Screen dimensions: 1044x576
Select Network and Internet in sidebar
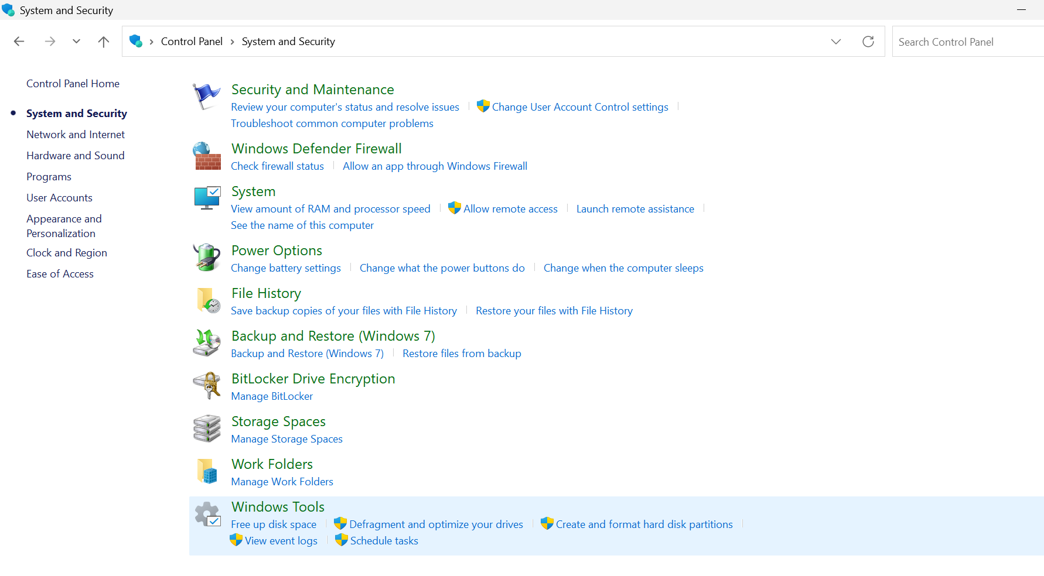click(76, 135)
